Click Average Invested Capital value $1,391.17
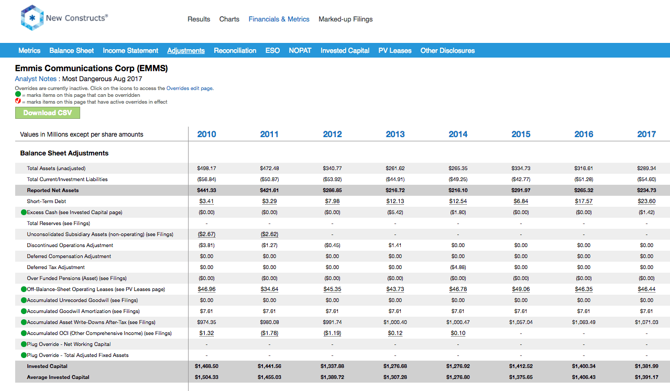 tap(646, 377)
